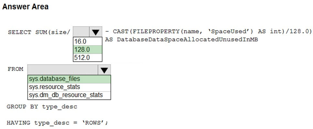Click the GROUP BY type_desc line
The image size is (313, 129).
pyautogui.click(x=42, y=107)
